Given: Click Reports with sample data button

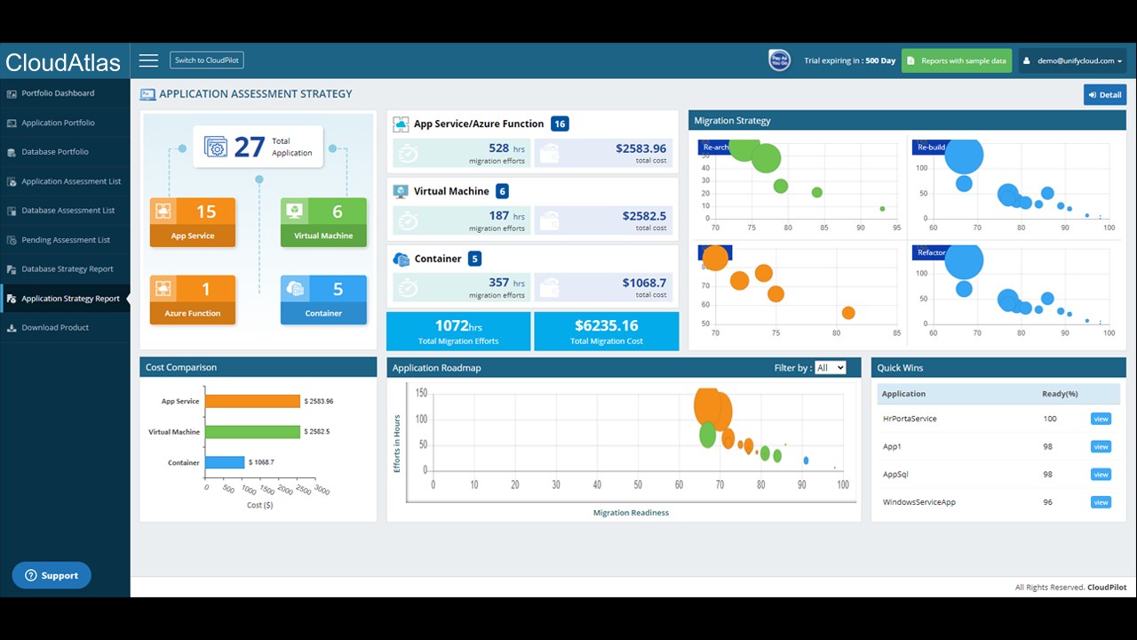Looking at the screenshot, I should 957,60.
